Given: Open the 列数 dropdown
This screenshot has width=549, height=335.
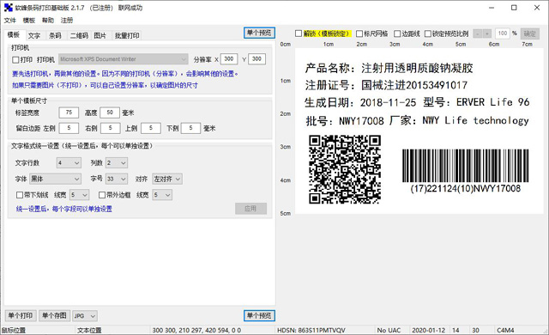Looking at the screenshot, I should click(x=117, y=163).
